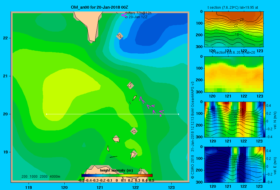
Task: Open the salinity section panel
Action: [x=234, y=74]
